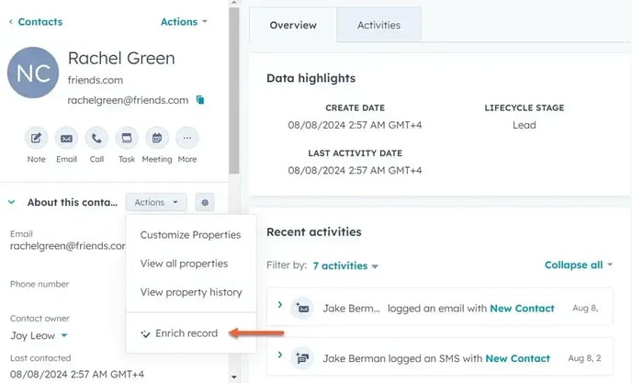Click the logged email activity icon
The height and width of the screenshot is (383, 632).
302,309
